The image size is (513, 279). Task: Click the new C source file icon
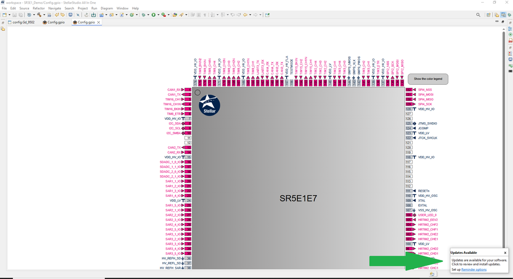tap(122, 15)
